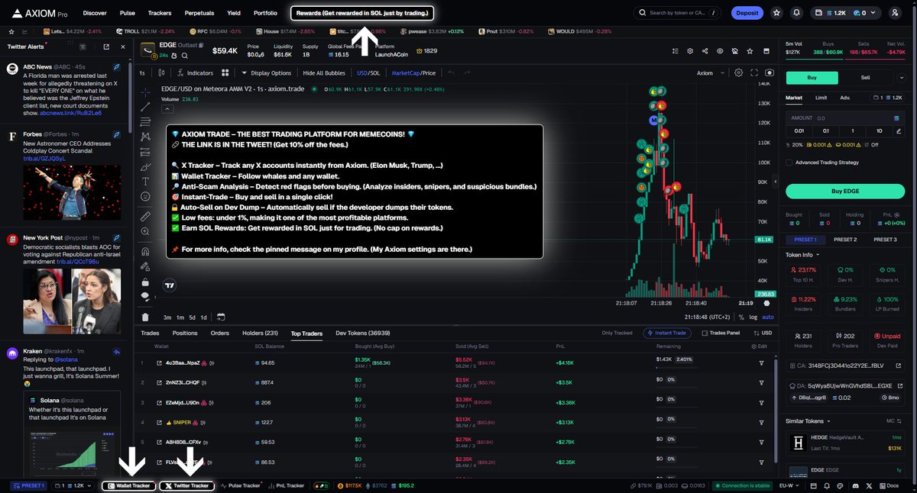Click the AMOUNT input field
The image size is (917, 493).
click(x=845, y=118)
